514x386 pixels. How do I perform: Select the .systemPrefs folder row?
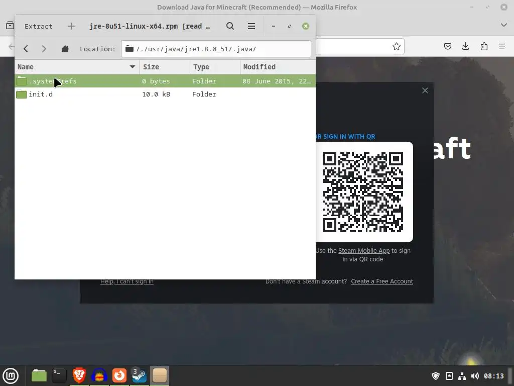[x=165, y=81]
